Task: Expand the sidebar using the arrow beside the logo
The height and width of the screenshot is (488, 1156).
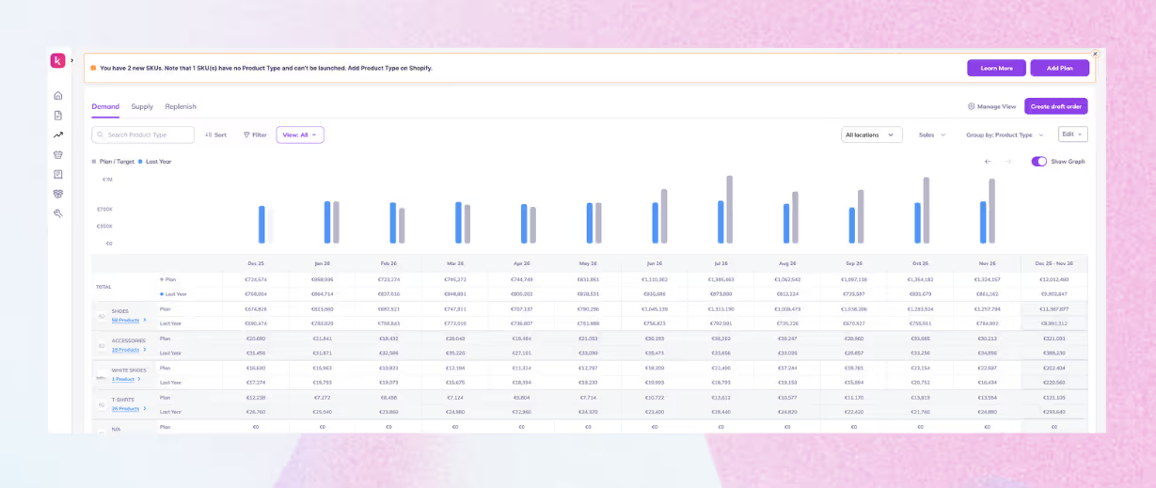Action: coord(72,60)
